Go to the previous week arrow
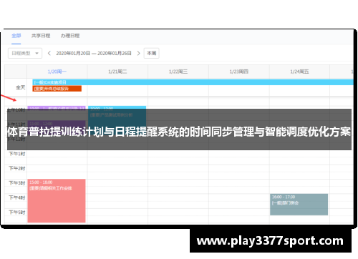Image resolution: width=358 pixels, height=259 pixels. click(49, 53)
